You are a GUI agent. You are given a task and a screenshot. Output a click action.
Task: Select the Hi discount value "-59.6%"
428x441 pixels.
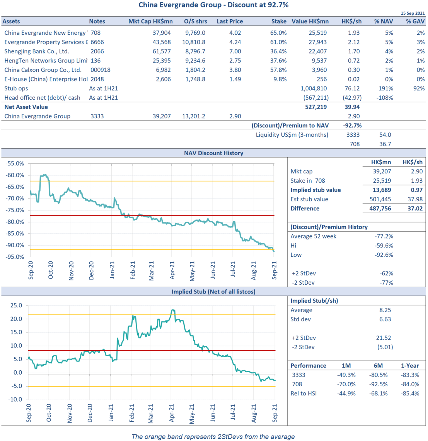[x=384, y=246]
